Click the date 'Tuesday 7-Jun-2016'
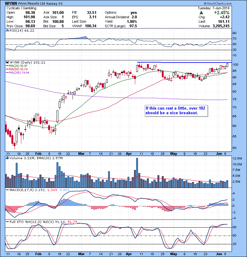Screen dimensions: 247x257 tap(213, 8)
